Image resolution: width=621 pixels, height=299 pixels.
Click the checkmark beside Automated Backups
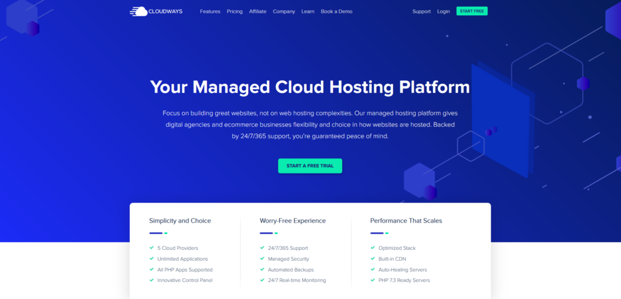click(x=262, y=269)
